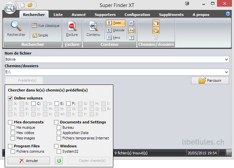Uncheck Online volumes checkbox
This screenshot has width=234, height=168.
click(10, 98)
